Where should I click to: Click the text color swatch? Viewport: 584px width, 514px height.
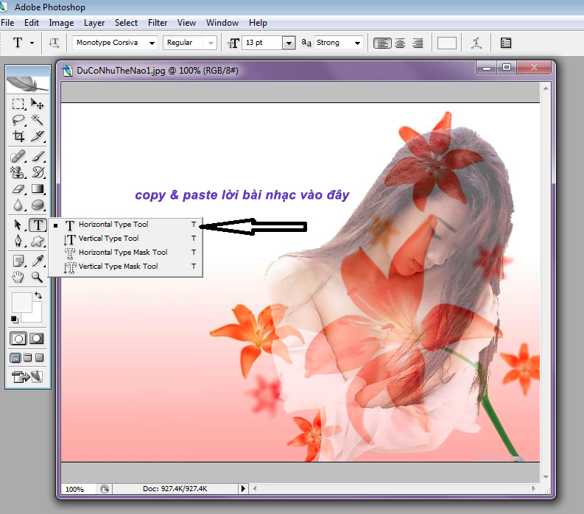[447, 43]
